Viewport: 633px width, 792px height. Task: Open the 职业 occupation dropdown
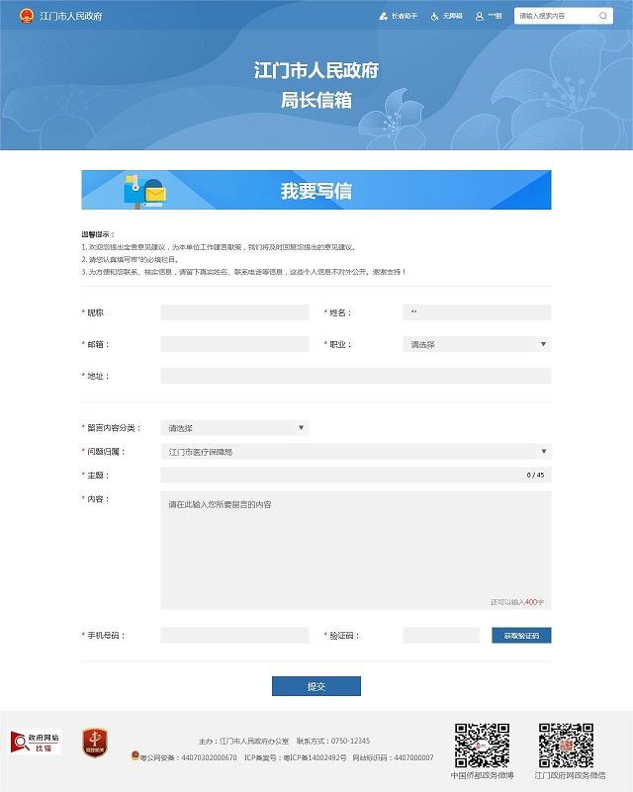pyautogui.click(x=477, y=344)
